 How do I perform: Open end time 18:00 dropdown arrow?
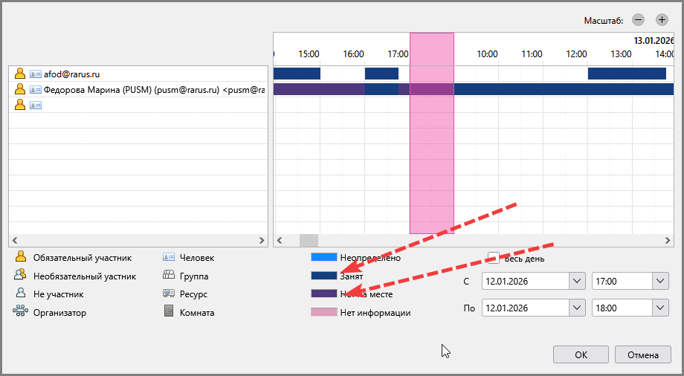[x=660, y=308]
